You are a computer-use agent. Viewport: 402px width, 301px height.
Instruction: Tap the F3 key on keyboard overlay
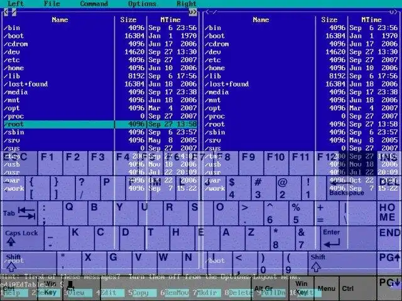(x=100, y=163)
